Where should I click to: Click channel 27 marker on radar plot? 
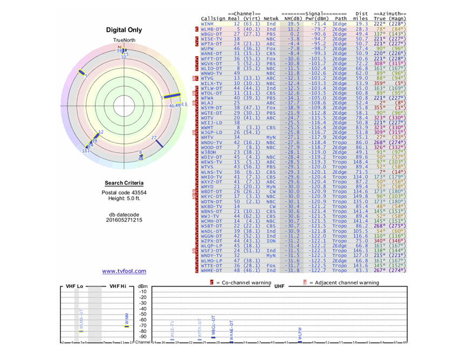click(160, 144)
